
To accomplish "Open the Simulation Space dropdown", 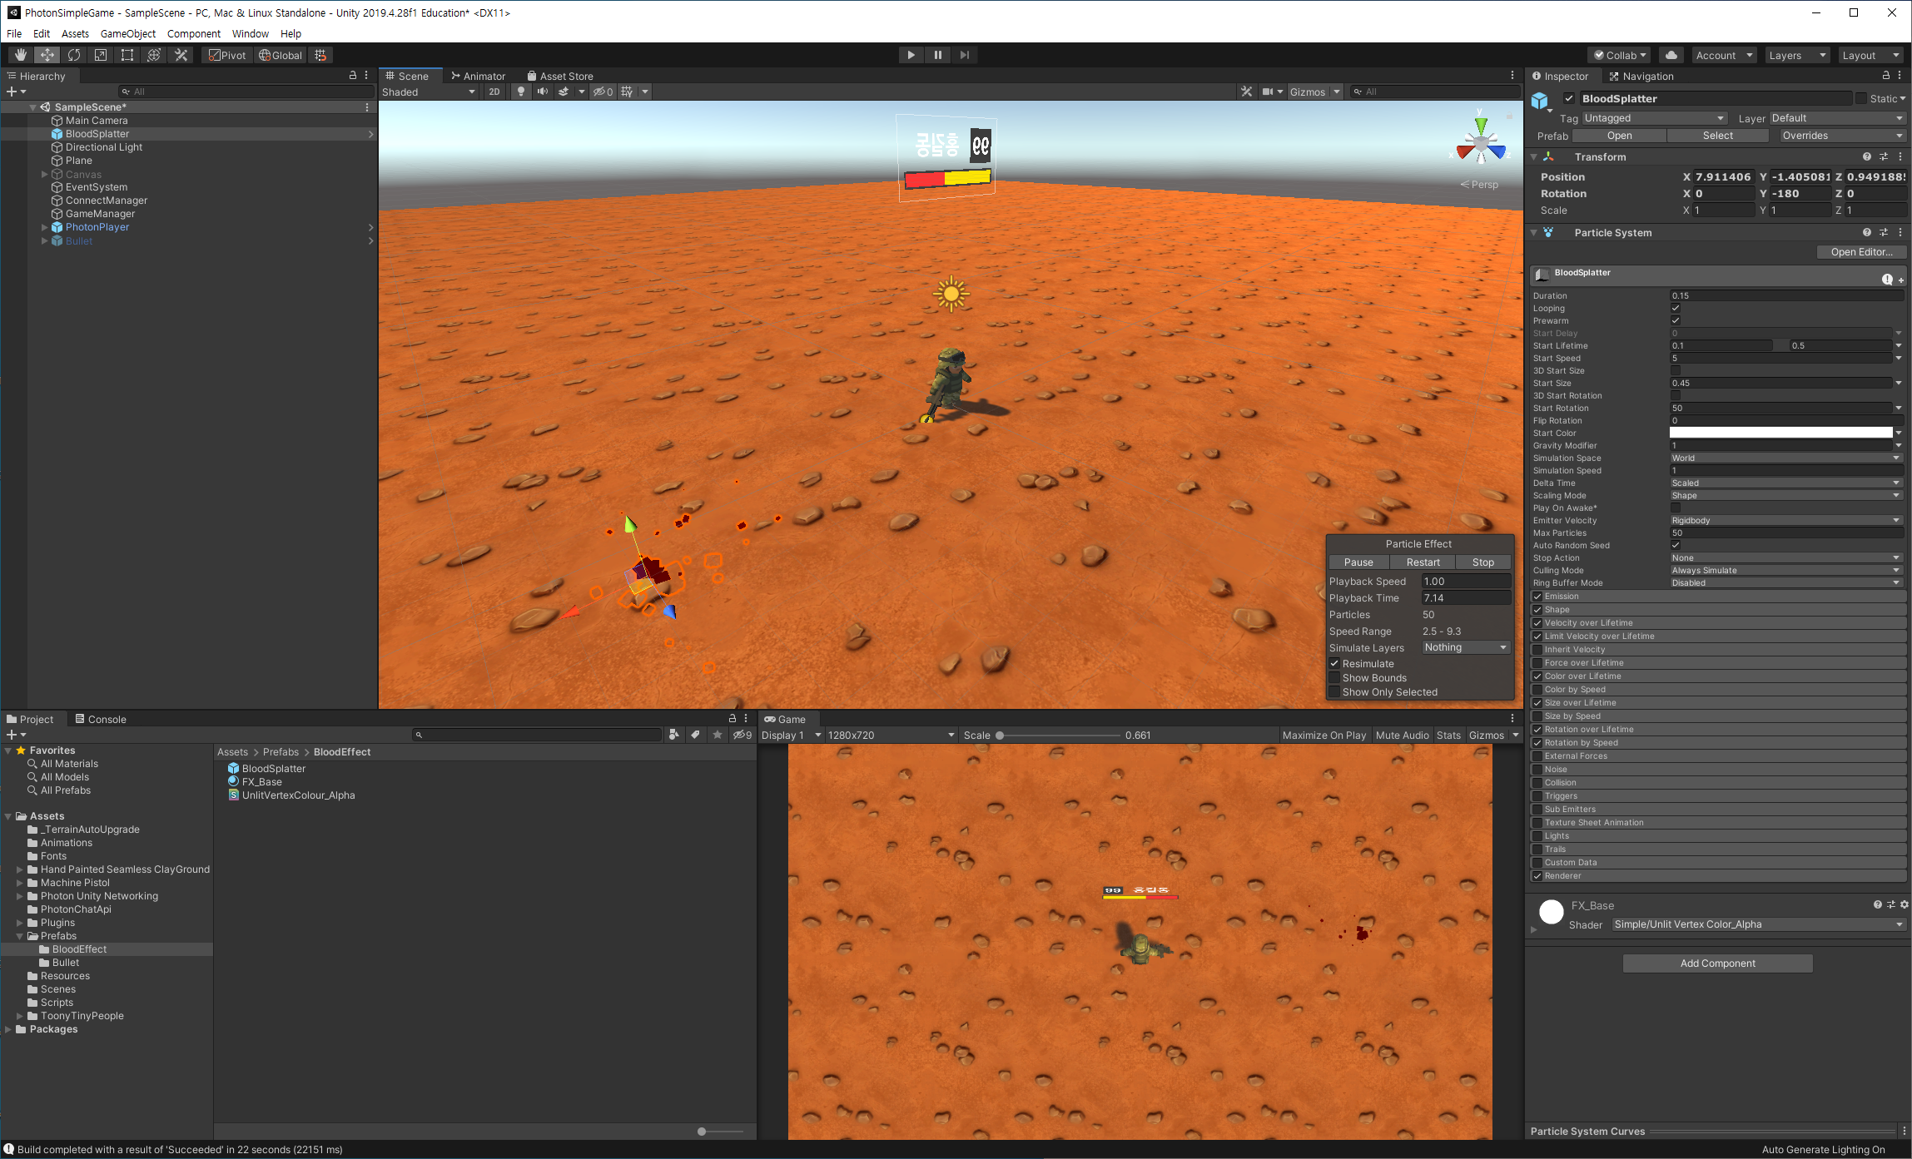I will click(1785, 458).
